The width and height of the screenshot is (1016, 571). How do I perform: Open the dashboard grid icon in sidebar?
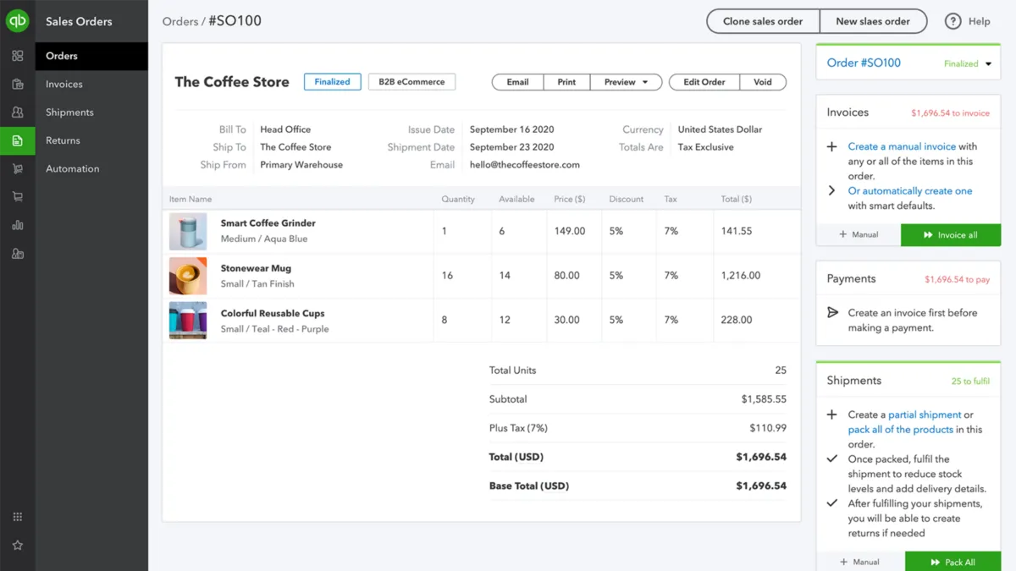(x=18, y=56)
